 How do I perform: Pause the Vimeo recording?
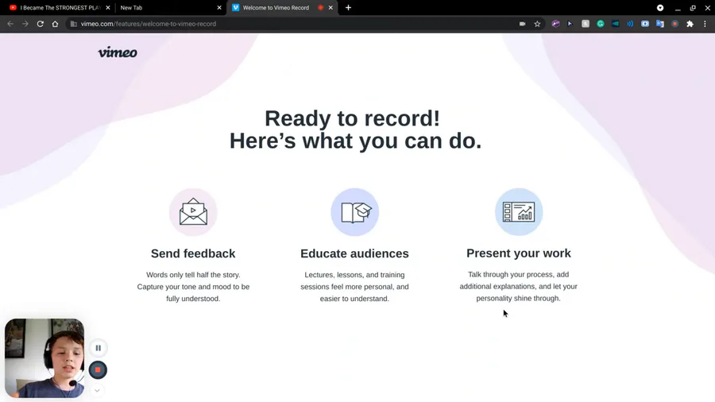98,348
